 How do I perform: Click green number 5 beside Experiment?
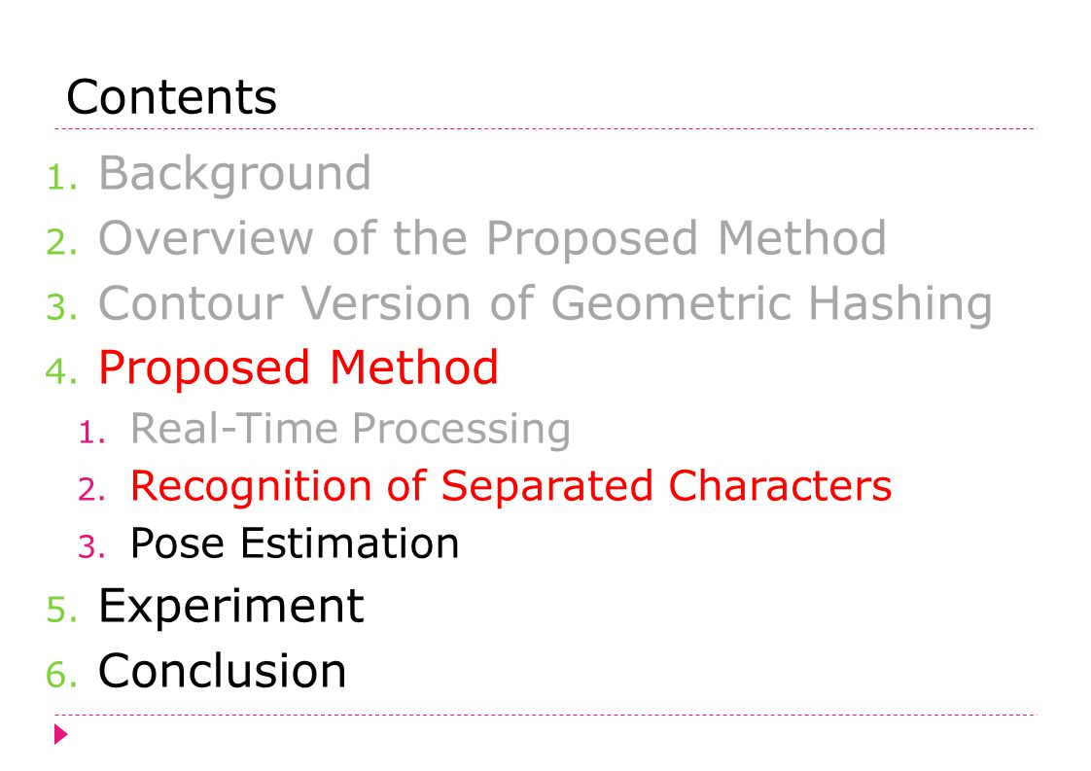[62, 611]
